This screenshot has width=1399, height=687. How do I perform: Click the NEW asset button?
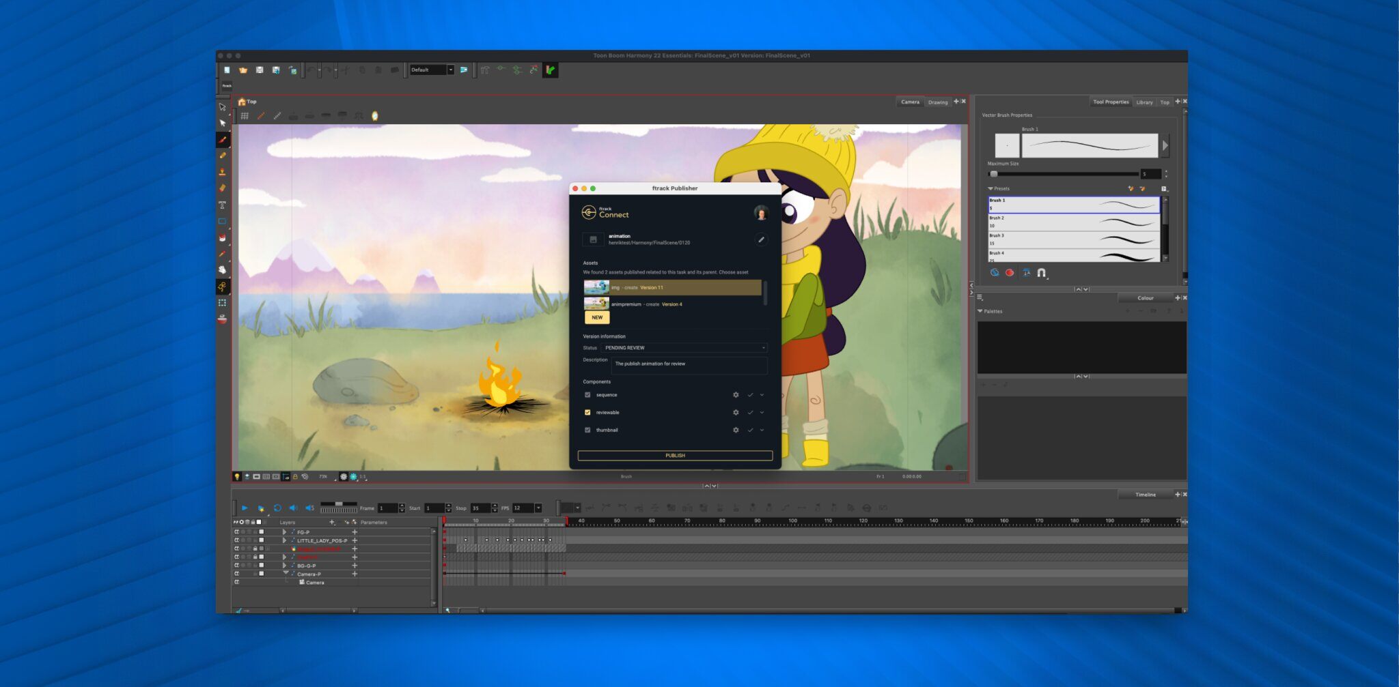pos(597,318)
